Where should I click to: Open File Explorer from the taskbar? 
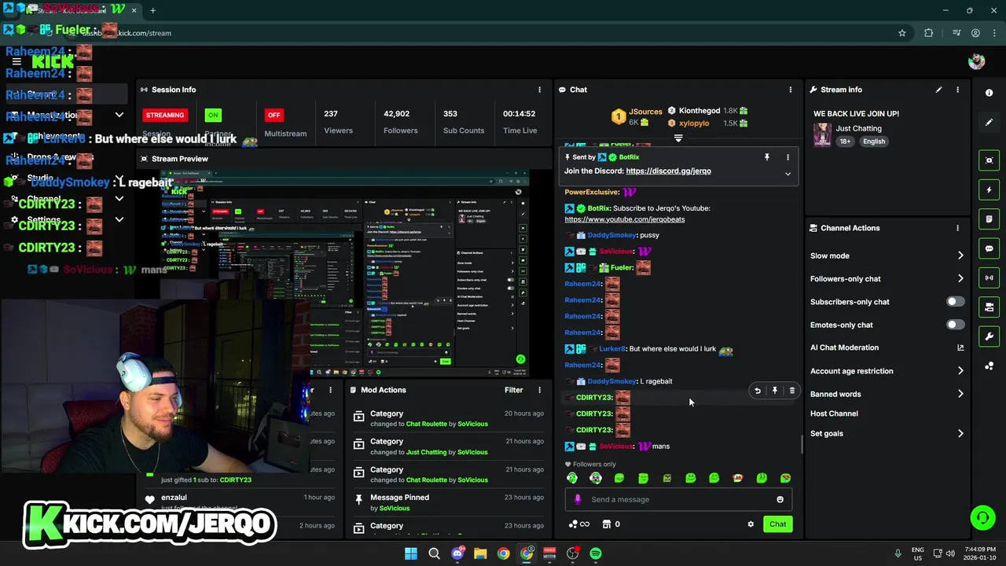(x=480, y=553)
